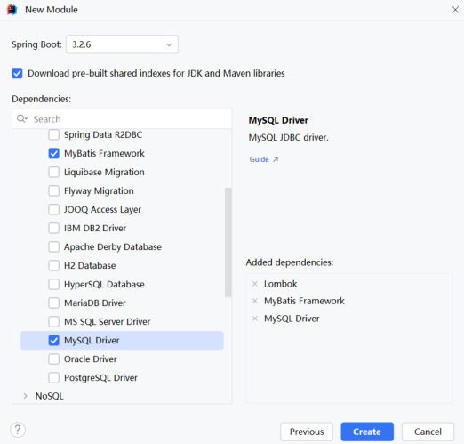
Task: Uncheck MyBatis Framework checkbox in list
Action: (53, 153)
